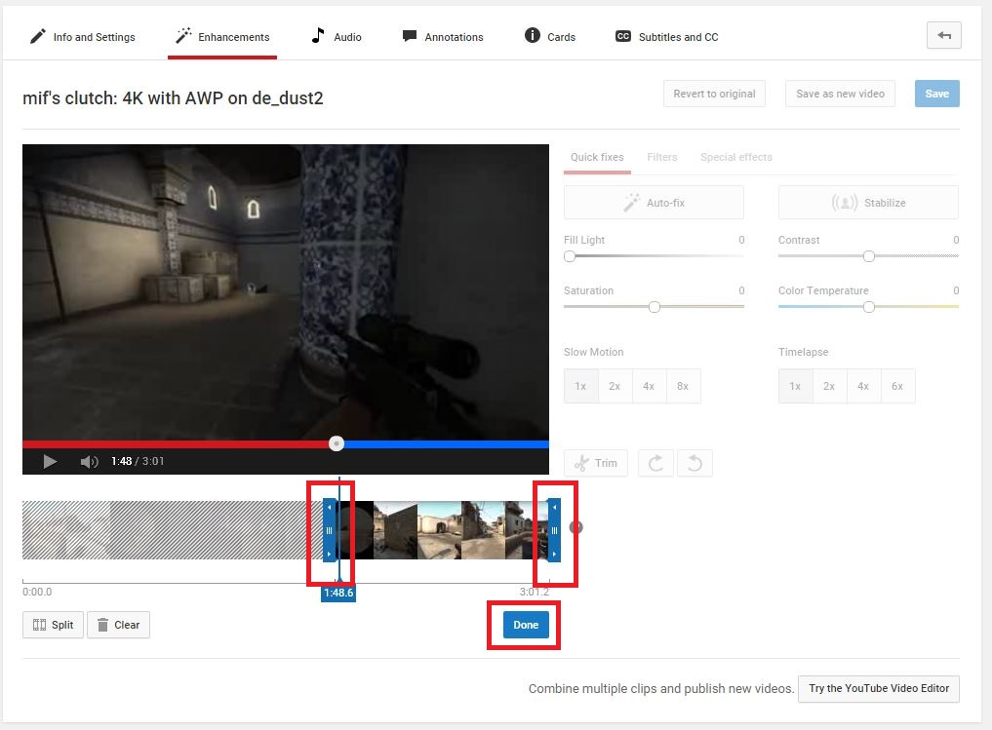Click the right trim handle
This screenshot has height=730, width=992.
[x=554, y=530]
